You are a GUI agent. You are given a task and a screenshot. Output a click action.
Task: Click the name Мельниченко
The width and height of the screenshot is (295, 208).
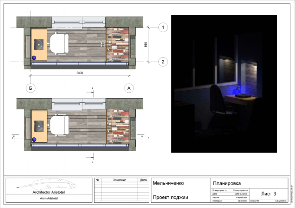(168, 183)
